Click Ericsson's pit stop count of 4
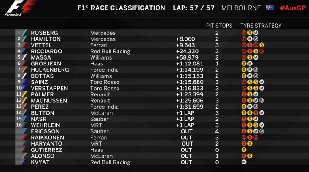The image size is (309, 172). pyautogui.click(x=217, y=131)
